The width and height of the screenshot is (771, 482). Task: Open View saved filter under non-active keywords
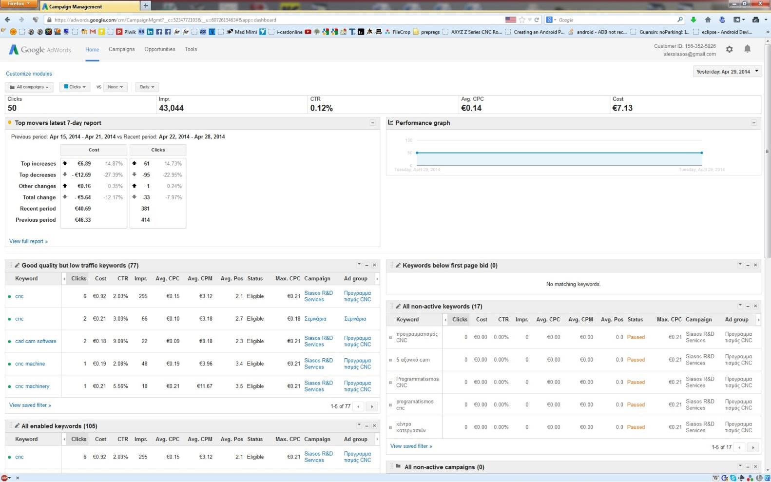[x=411, y=446]
